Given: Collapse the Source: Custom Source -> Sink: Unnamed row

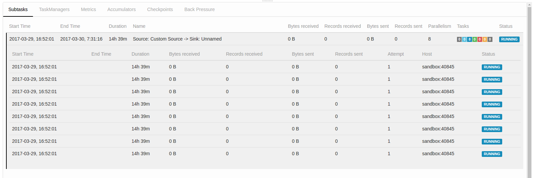Looking at the screenshot, I should [x=177, y=39].
